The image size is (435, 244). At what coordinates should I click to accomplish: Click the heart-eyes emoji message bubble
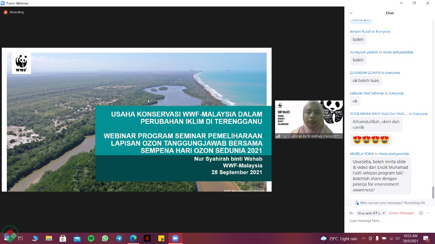click(x=371, y=140)
